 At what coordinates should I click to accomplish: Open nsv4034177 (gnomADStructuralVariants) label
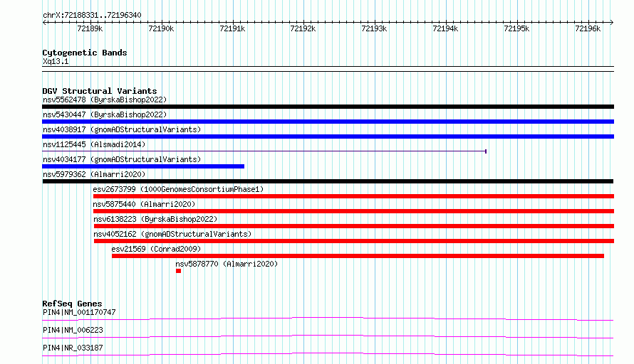point(122,159)
